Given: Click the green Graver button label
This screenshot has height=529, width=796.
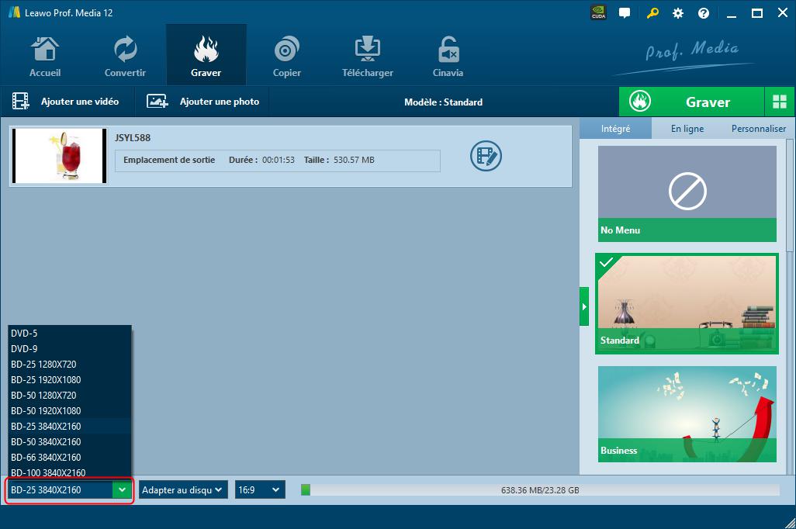Looking at the screenshot, I should 708,102.
